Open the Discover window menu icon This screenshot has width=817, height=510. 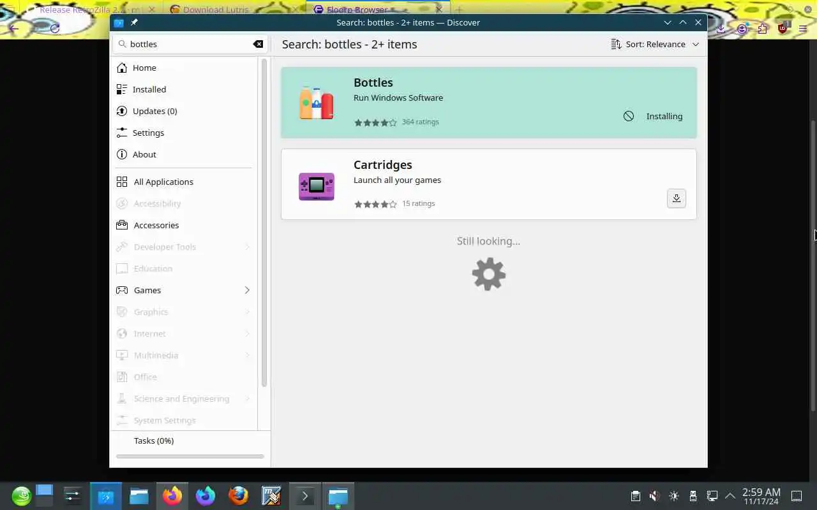pos(119,22)
